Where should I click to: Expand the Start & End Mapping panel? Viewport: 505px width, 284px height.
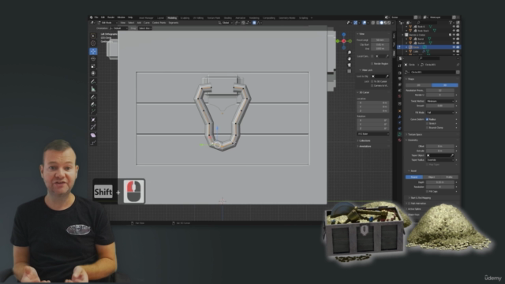(x=421, y=198)
